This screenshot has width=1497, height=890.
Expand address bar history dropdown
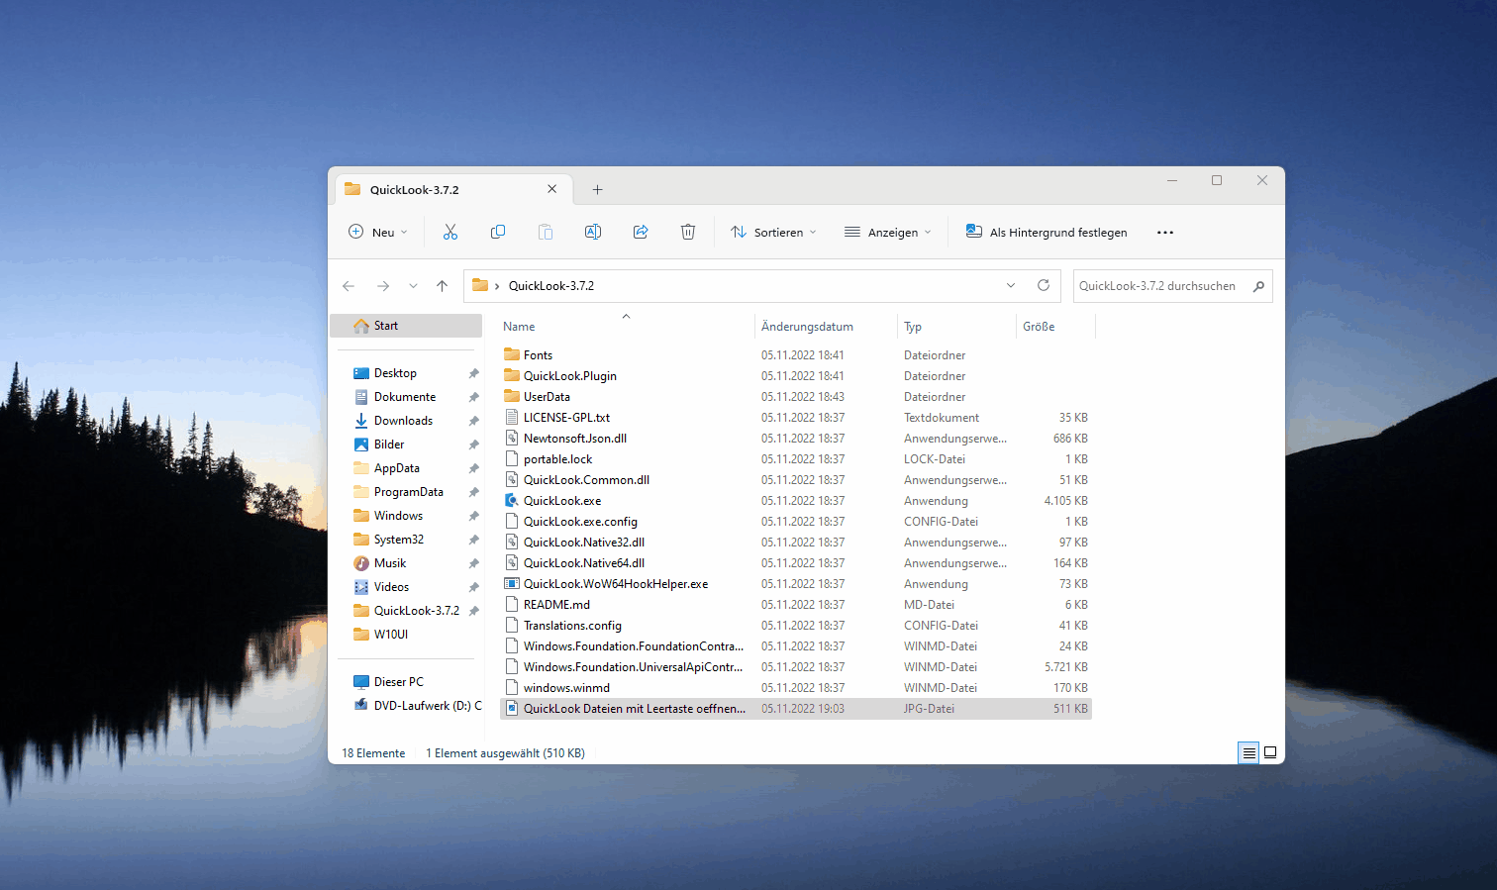pos(1011,285)
